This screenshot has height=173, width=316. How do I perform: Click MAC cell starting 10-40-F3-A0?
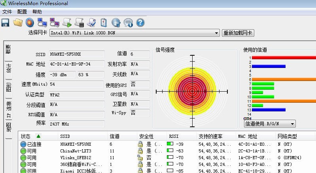click(255, 164)
